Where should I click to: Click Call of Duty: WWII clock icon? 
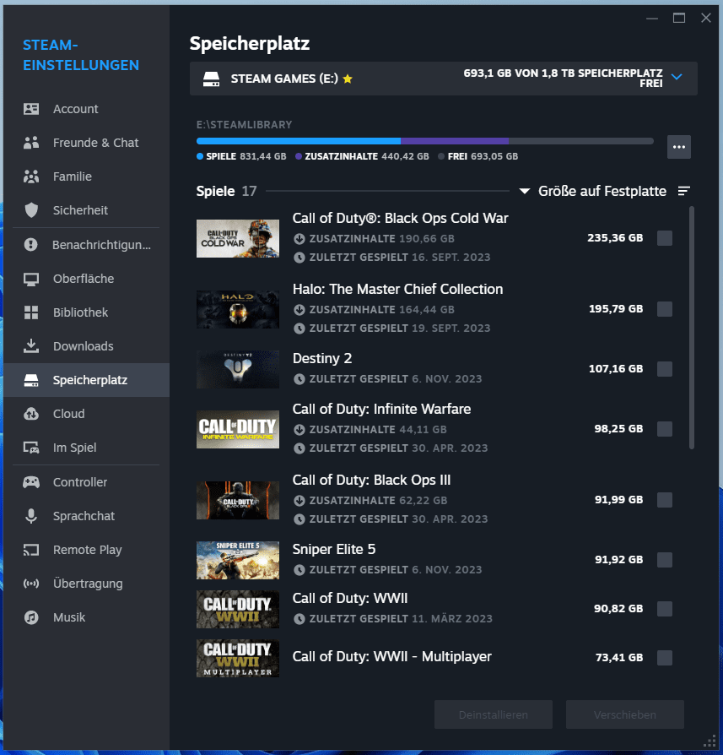click(x=299, y=619)
